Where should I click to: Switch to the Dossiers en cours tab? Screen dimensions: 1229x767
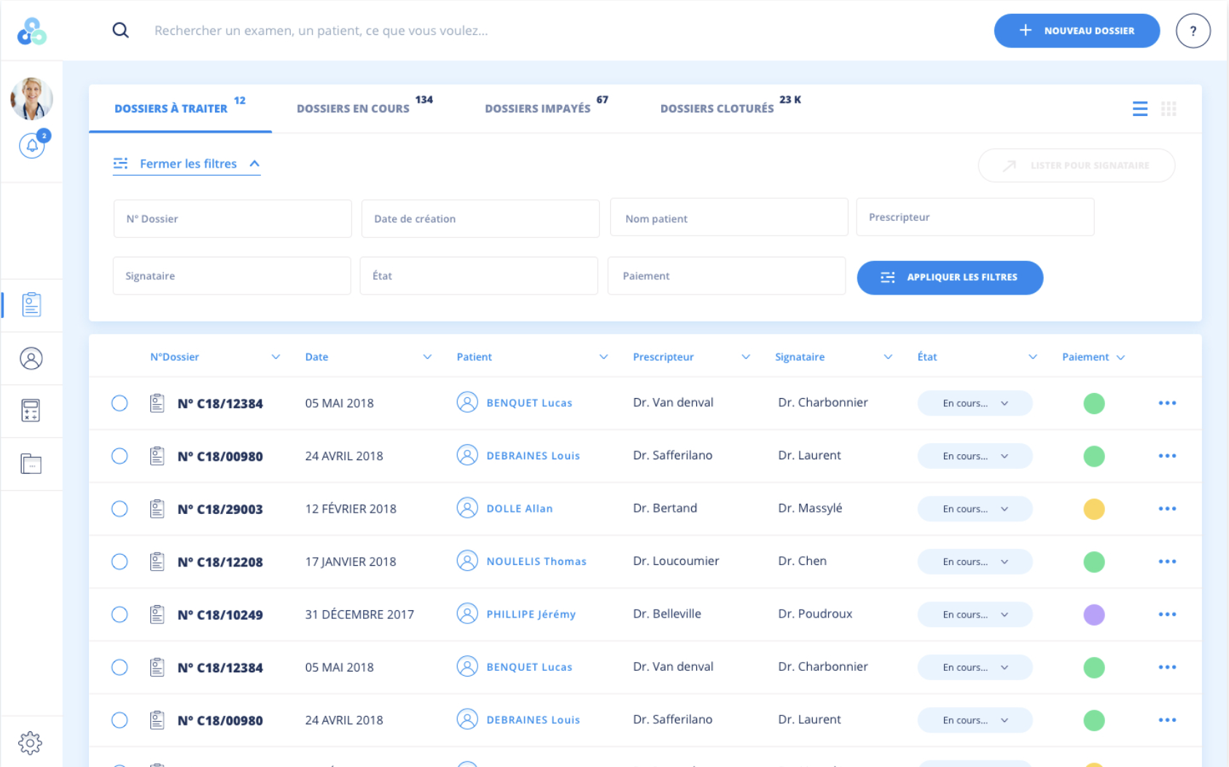pyautogui.click(x=352, y=108)
